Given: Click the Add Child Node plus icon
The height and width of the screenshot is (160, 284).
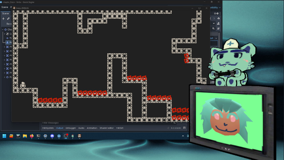Looking at the screenshot, I should (x=3, y=19).
